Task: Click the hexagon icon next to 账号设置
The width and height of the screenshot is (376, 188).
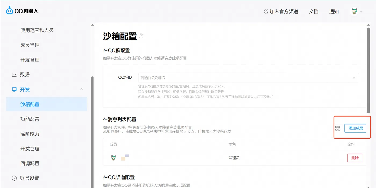Action: coord(14,178)
